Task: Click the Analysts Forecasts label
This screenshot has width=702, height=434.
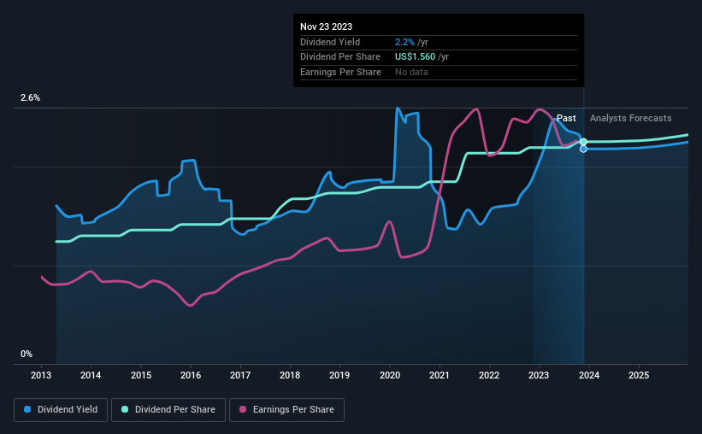Action: pyautogui.click(x=631, y=118)
